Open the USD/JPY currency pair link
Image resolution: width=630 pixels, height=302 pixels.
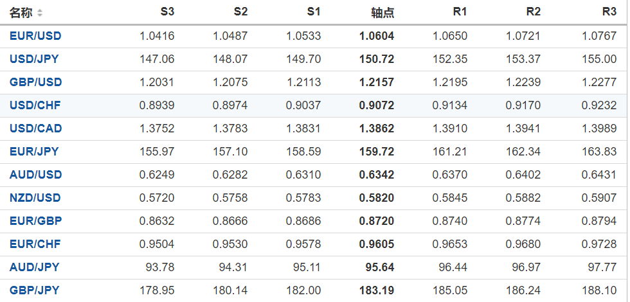34,59
